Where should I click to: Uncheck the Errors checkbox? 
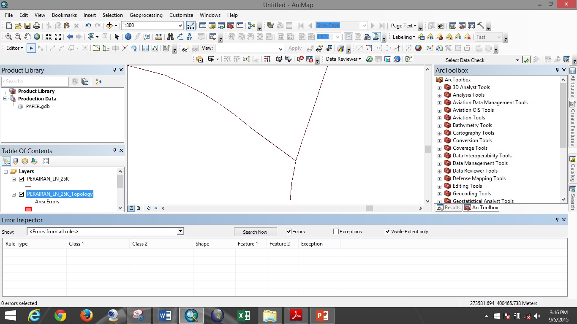(289, 232)
